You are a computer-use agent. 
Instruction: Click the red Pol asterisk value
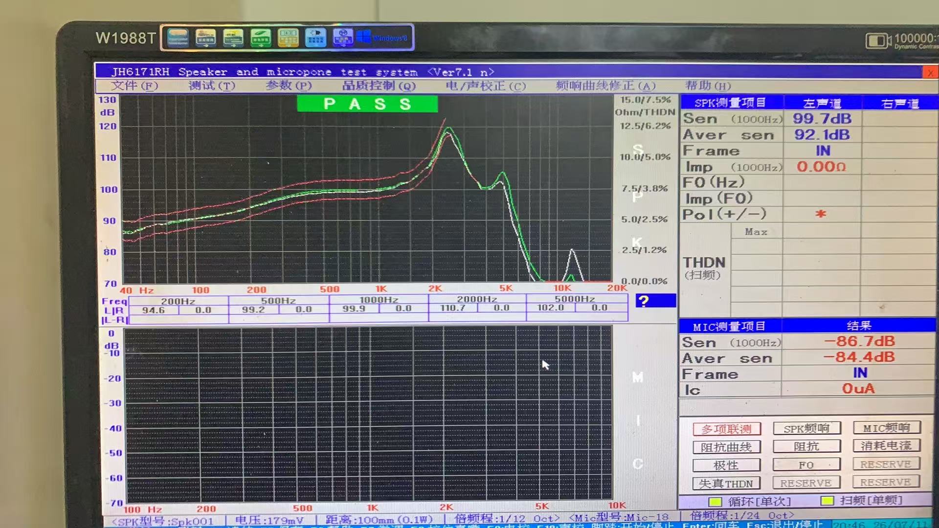pos(821,214)
